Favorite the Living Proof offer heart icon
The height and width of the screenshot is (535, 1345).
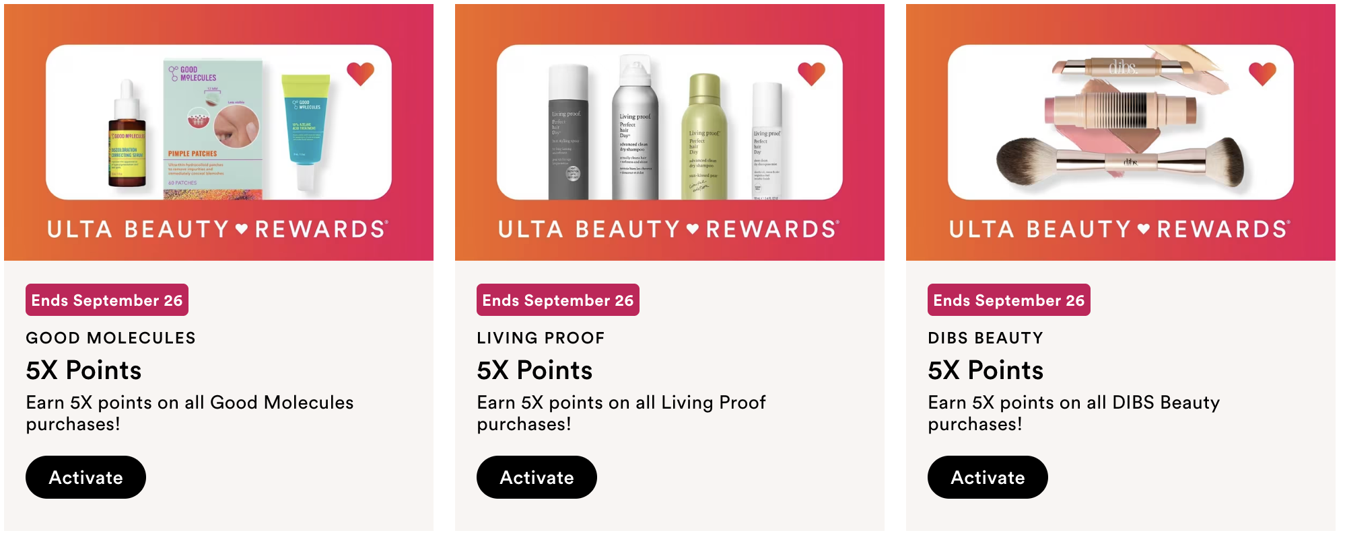pyautogui.click(x=811, y=73)
